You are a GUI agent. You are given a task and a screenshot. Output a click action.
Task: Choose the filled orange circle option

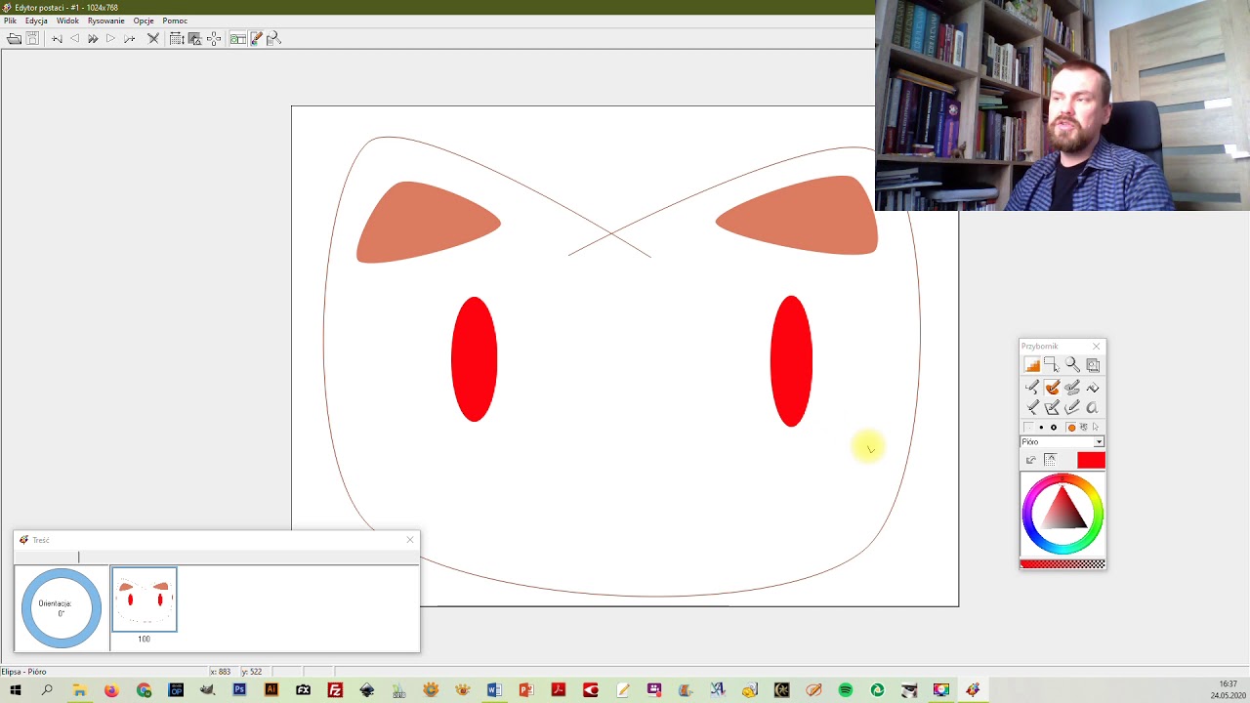(x=1071, y=428)
